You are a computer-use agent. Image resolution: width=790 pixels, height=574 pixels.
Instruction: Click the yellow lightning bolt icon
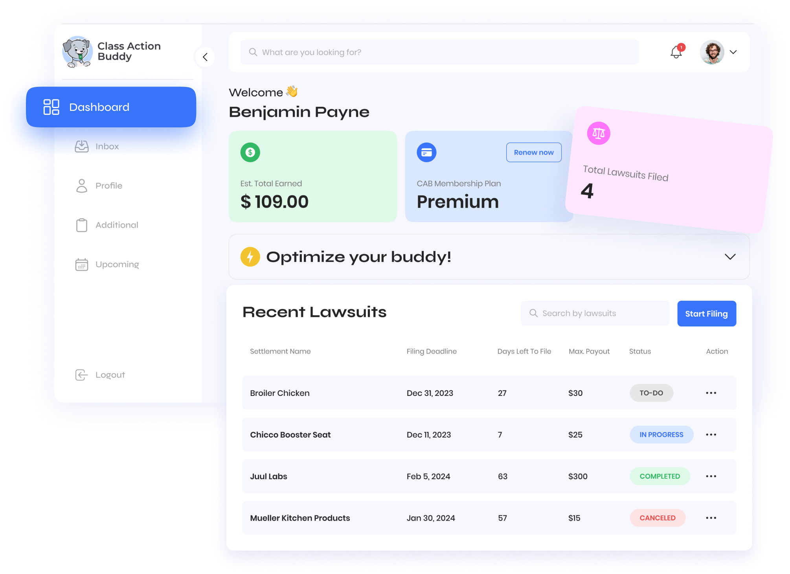(250, 257)
